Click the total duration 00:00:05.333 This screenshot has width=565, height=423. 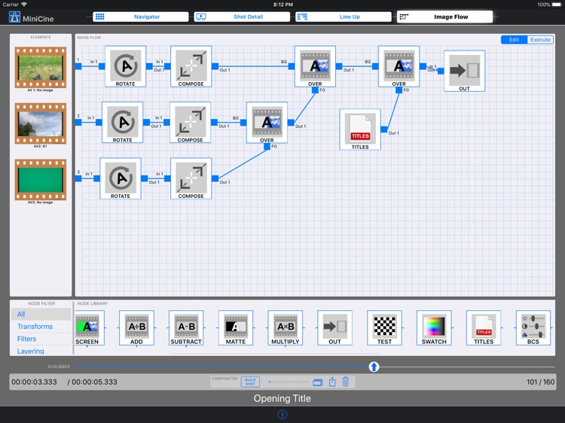coord(94,382)
